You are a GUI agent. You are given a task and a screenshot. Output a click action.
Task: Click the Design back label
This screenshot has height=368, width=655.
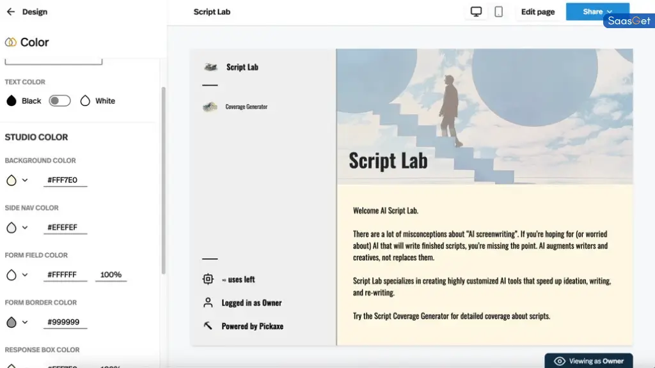click(x=35, y=11)
